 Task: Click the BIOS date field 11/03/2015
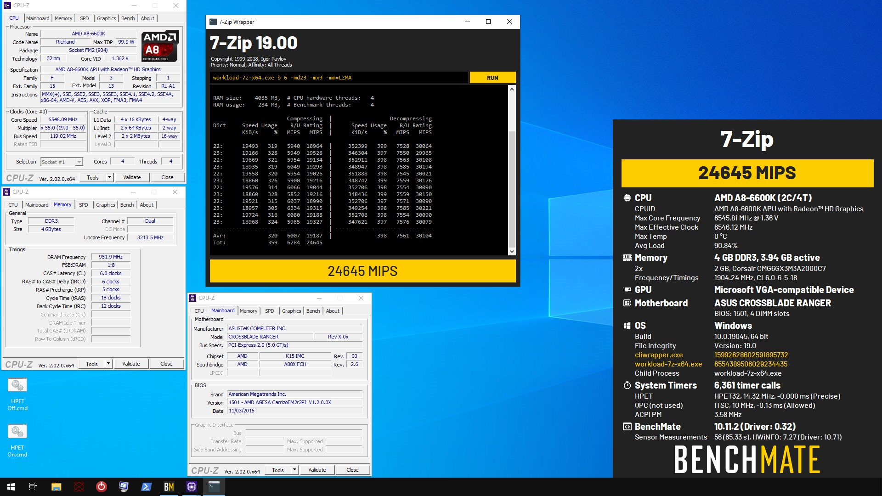(294, 411)
